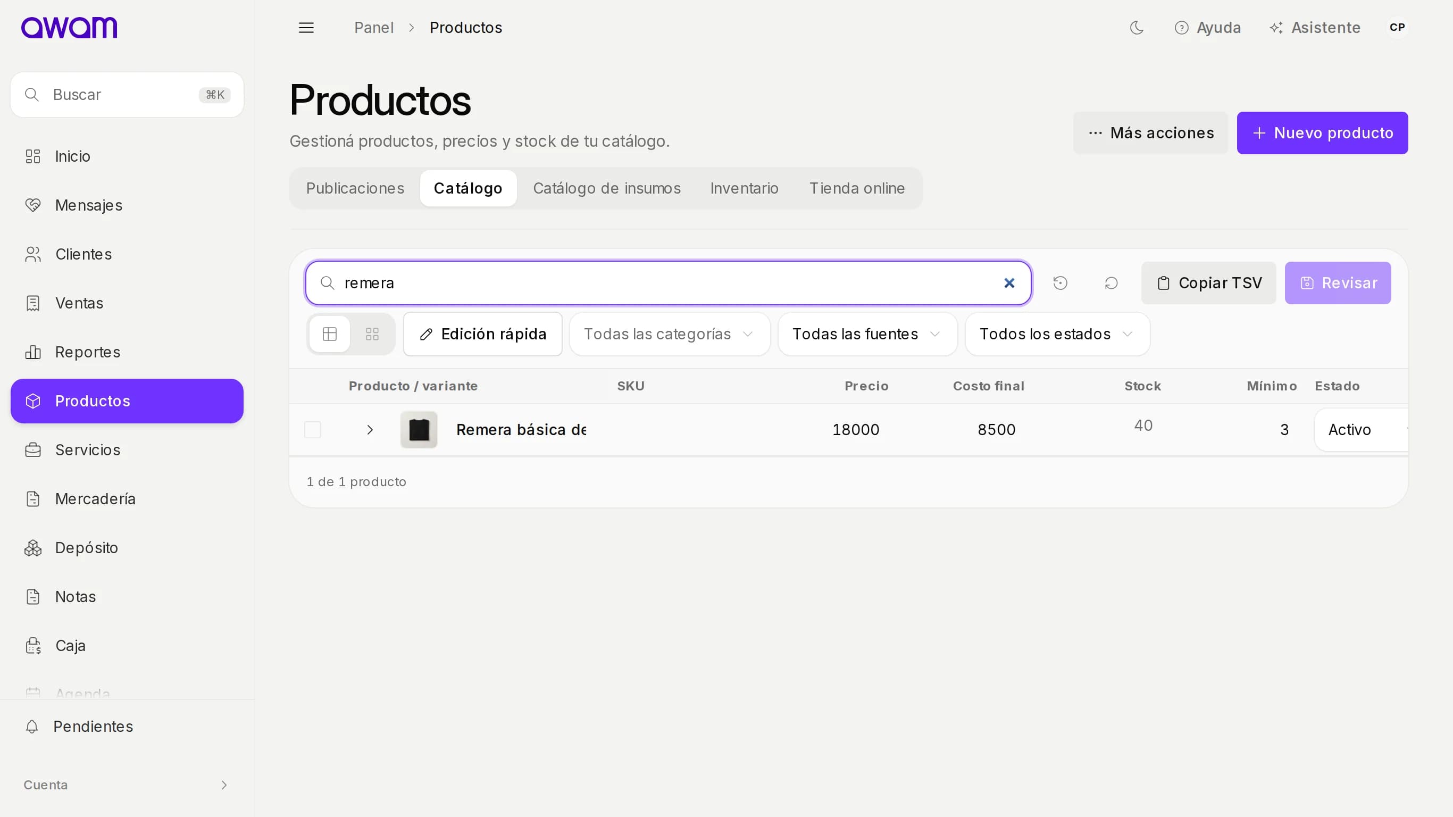Open Ventas section

coord(127,304)
